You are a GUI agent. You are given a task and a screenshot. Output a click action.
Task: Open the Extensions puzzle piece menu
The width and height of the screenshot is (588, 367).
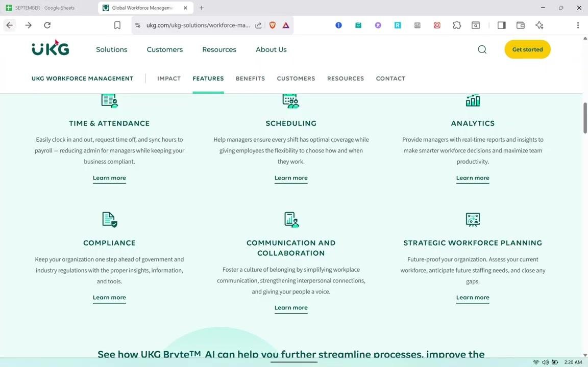457,25
